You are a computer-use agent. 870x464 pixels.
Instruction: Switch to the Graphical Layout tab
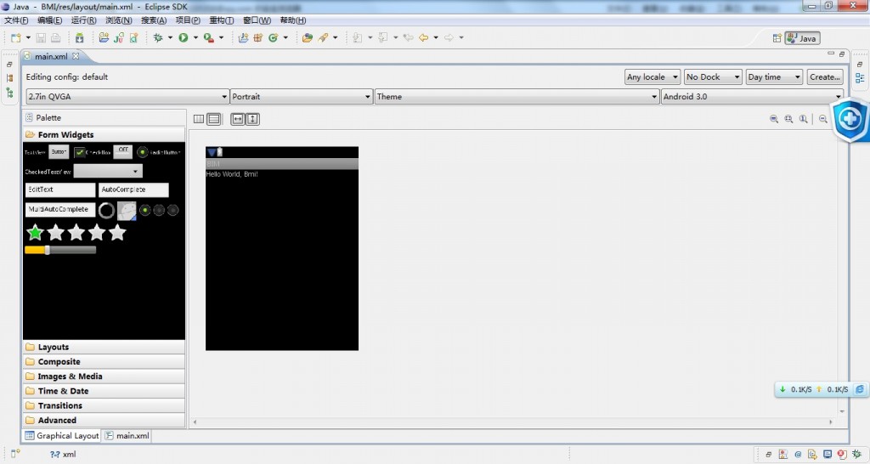click(62, 436)
